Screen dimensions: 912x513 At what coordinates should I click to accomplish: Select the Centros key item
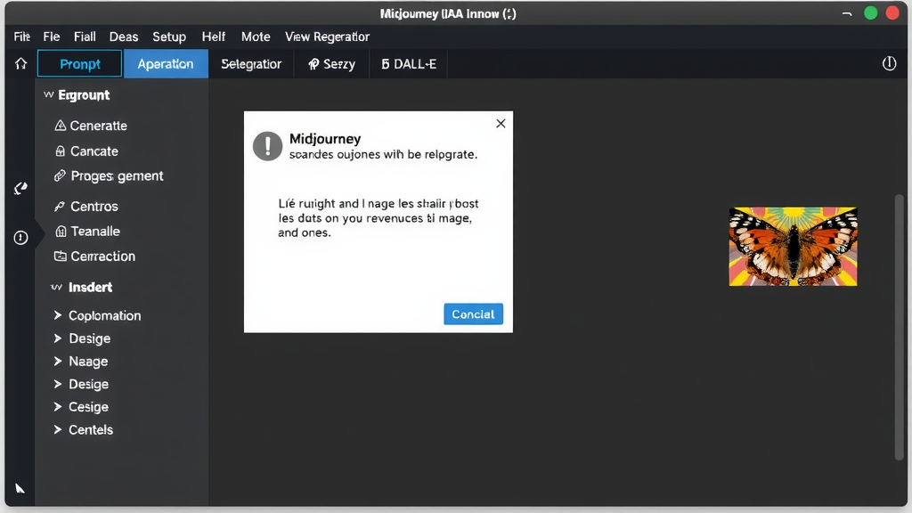pyautogui.click(x=86, y=206)
